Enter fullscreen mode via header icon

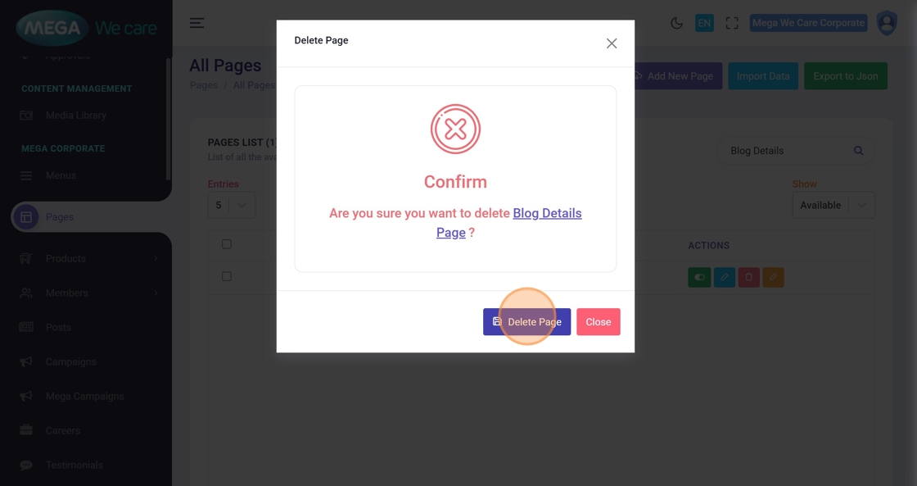click(732, 23)
